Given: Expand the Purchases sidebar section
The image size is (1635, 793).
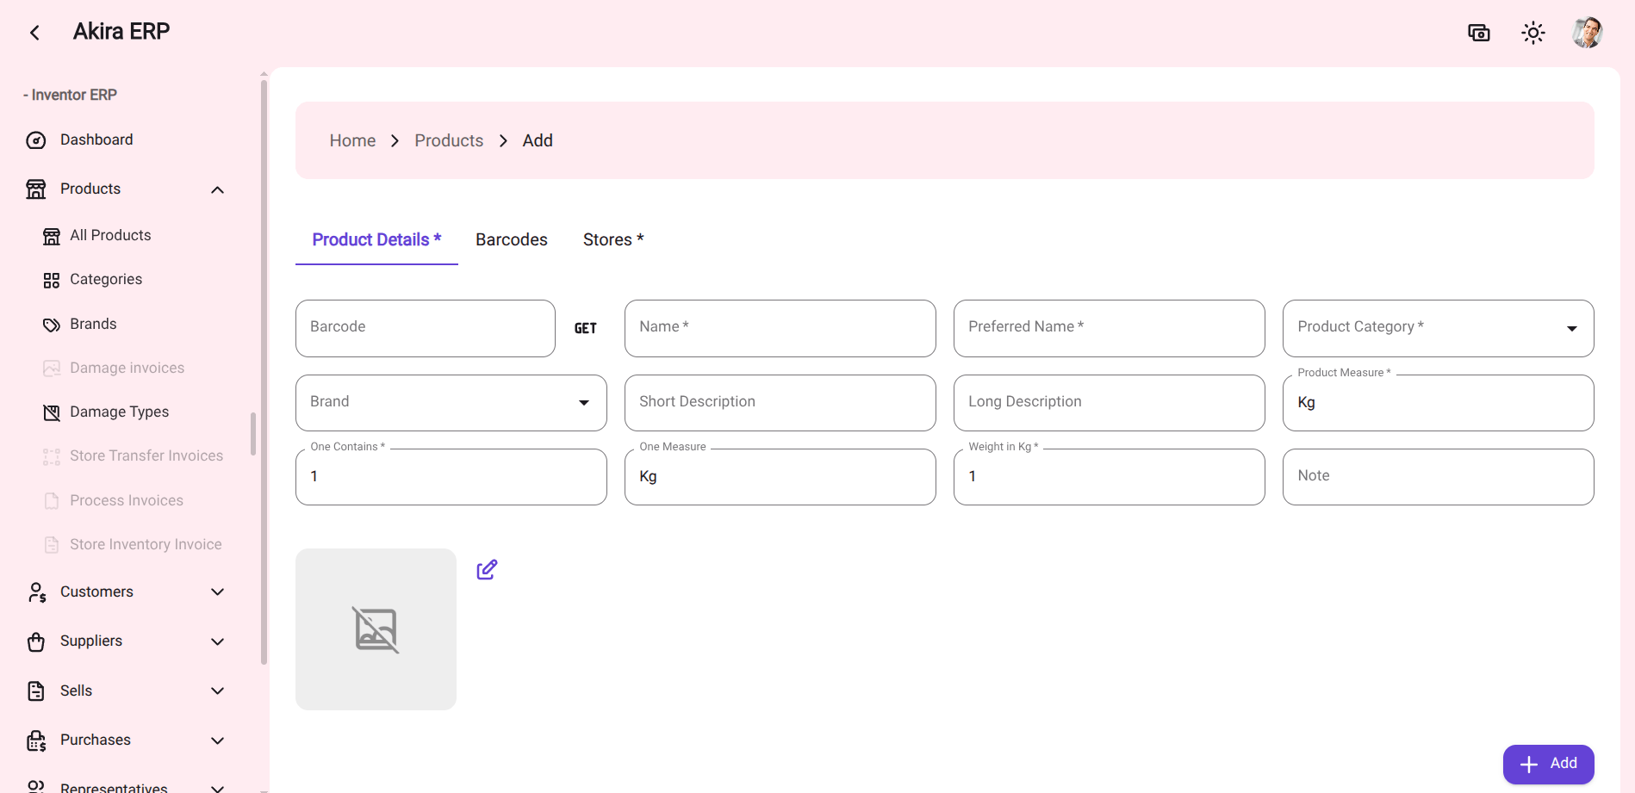Looking at the screenshot, I should click(x=218, y=740).
